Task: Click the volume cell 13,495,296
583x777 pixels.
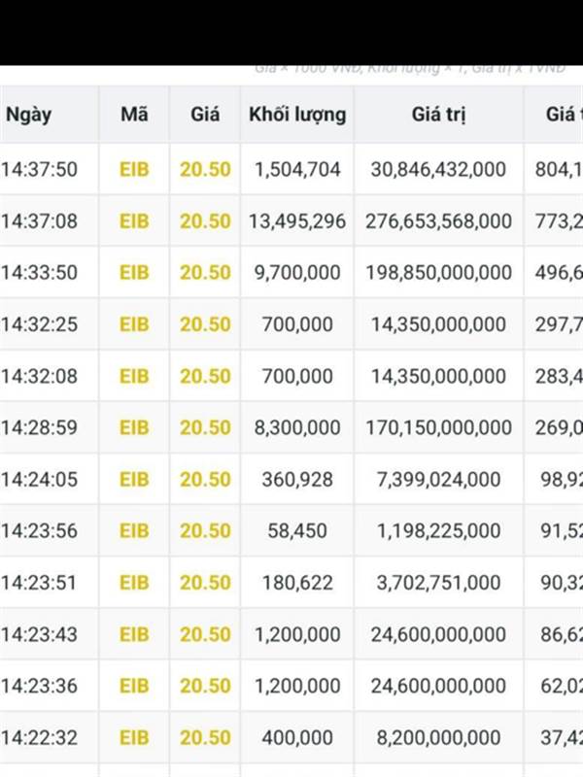Action: pyautogui.click(x=297, y=221)
